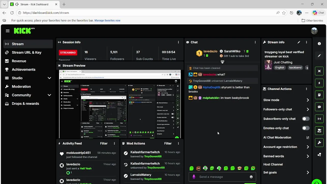Screen dimensions: 327x184
Task: Toggle the mod actions note widget icon
Action: click(319, 95)
